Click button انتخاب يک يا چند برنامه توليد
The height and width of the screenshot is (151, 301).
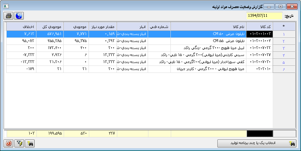point(257,143)
